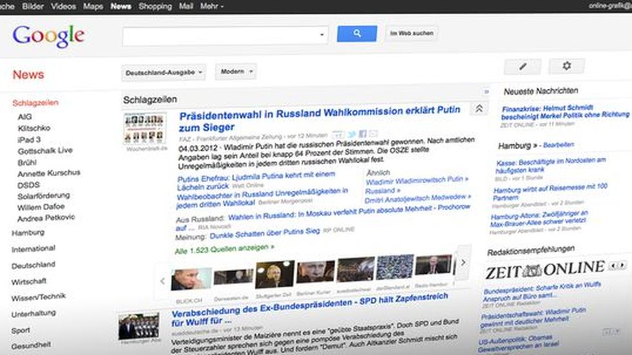The width and height of the screenshot is (632, 355).
Task: Open Bundespräsident Scharfe Kritik an Wulffs
Action: click(542, 293)
